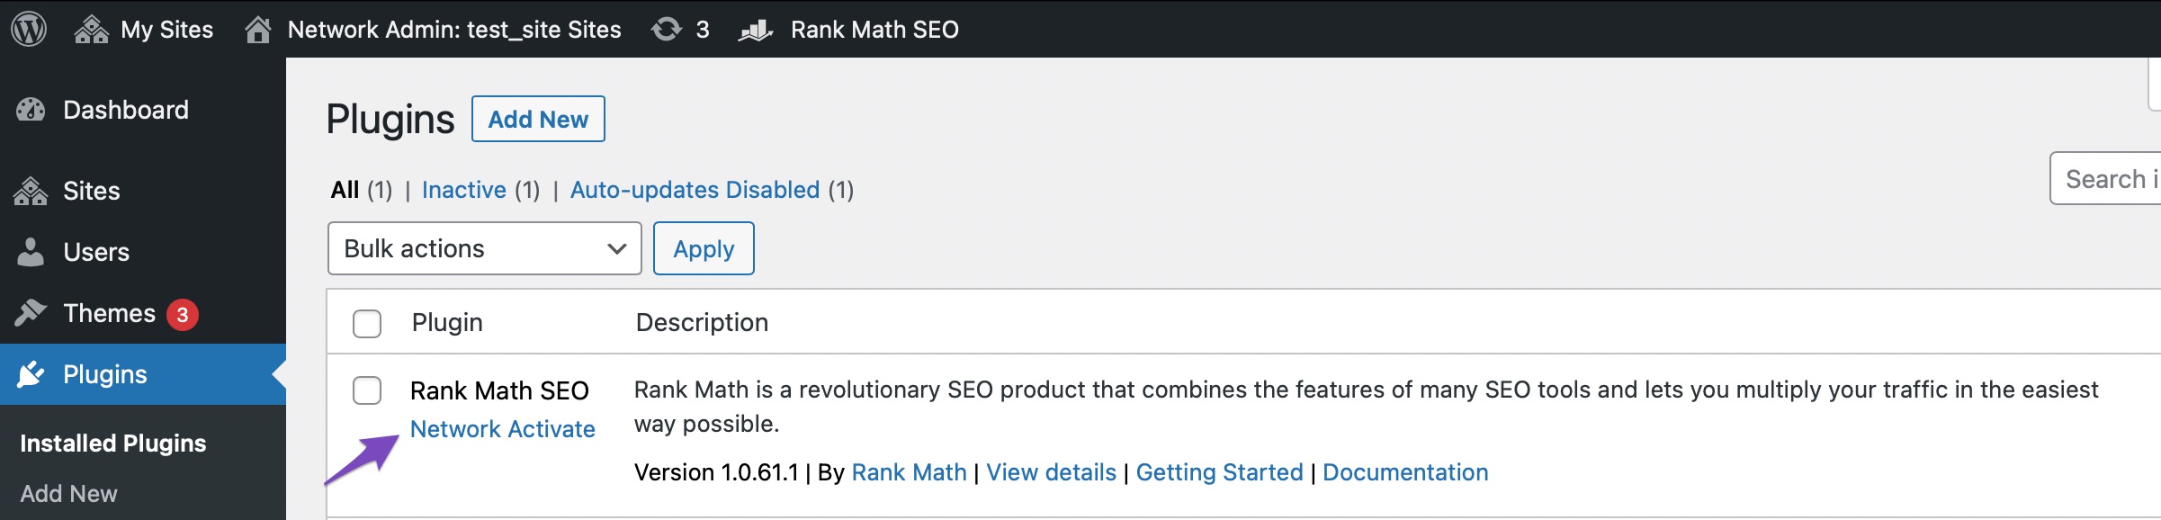This screenshot has height=520, width=2161.
Task: Click the updates refresh icon
Action: click(x=667, y=30)
